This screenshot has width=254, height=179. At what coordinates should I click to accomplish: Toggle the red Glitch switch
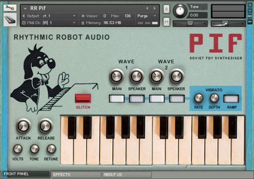tap(83, 98)
